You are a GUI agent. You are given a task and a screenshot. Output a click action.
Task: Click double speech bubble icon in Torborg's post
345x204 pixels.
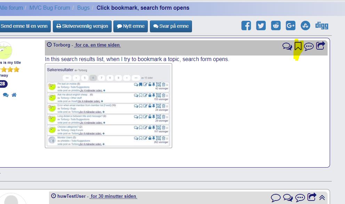(287, 46)
